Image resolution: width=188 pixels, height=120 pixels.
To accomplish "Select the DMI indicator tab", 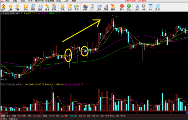I will point(25,116).
